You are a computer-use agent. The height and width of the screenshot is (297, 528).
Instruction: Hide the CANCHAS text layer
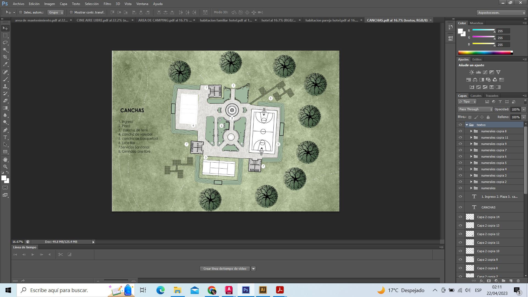tap(460, 207)
